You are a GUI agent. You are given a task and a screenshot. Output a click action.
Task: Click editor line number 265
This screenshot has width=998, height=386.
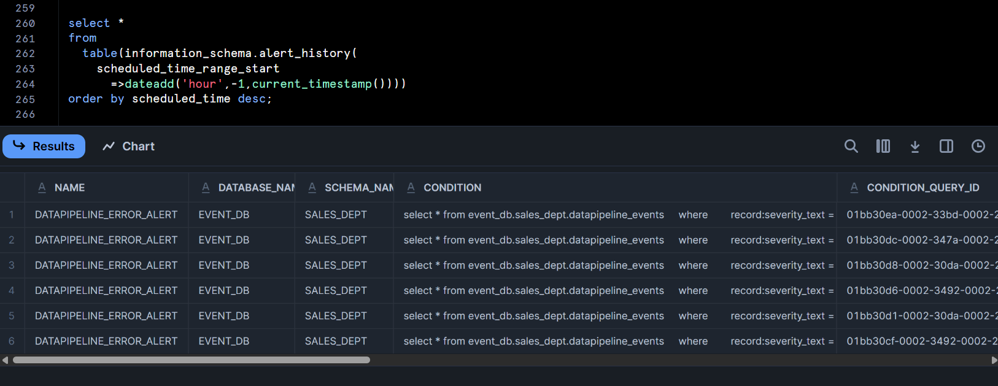25,99
